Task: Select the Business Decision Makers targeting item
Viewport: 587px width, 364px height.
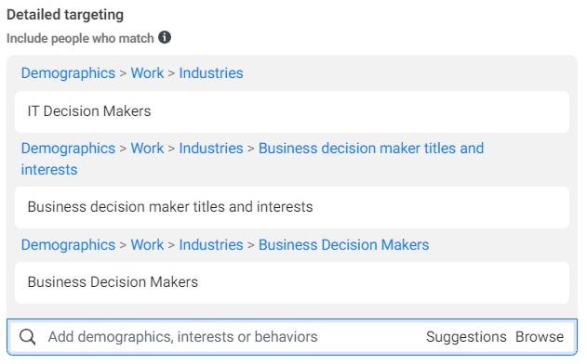Action: point(292,282)
